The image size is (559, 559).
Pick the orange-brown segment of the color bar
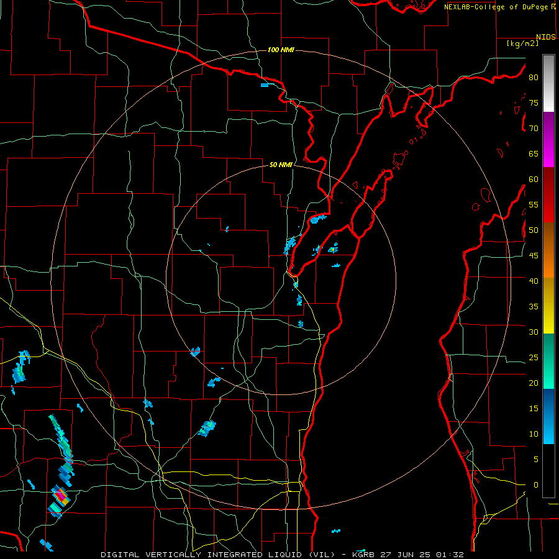[548, 250]
